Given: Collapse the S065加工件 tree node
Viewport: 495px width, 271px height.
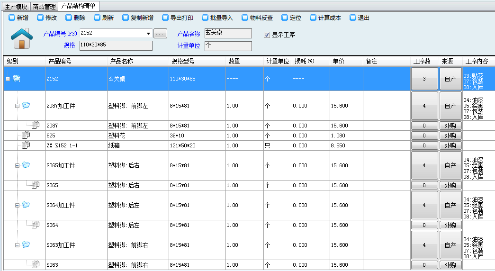Looking at the screenshot, I should coord(17,165).
